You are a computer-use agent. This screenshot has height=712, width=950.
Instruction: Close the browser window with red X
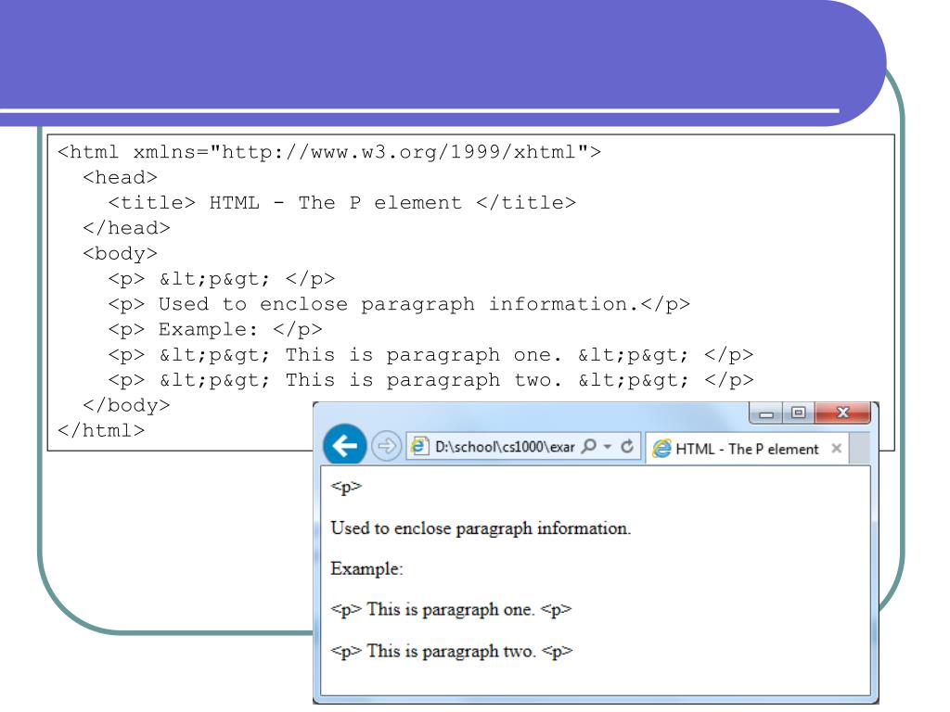(x=842, y=413)
